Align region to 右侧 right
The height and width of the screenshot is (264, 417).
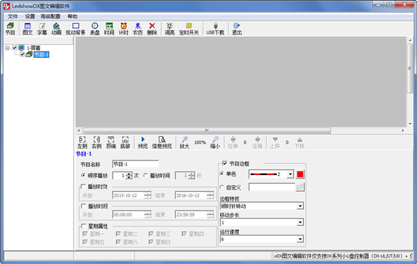pyautogui.click(x=97, y=142)
